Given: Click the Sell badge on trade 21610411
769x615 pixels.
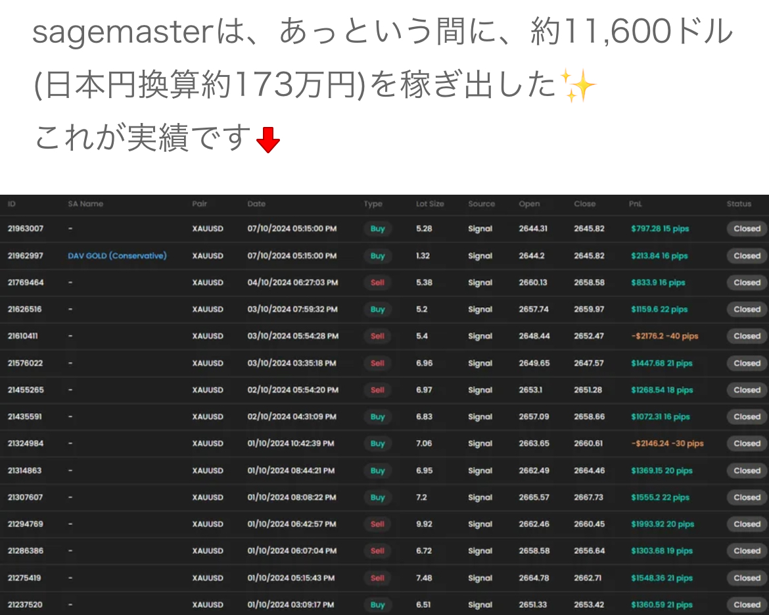Looking at the screenshot, I should pos(377,336).
